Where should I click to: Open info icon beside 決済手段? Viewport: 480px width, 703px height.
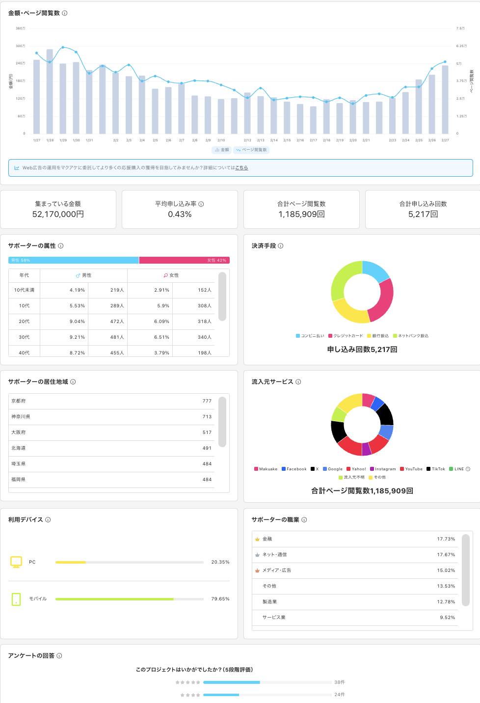281,246
